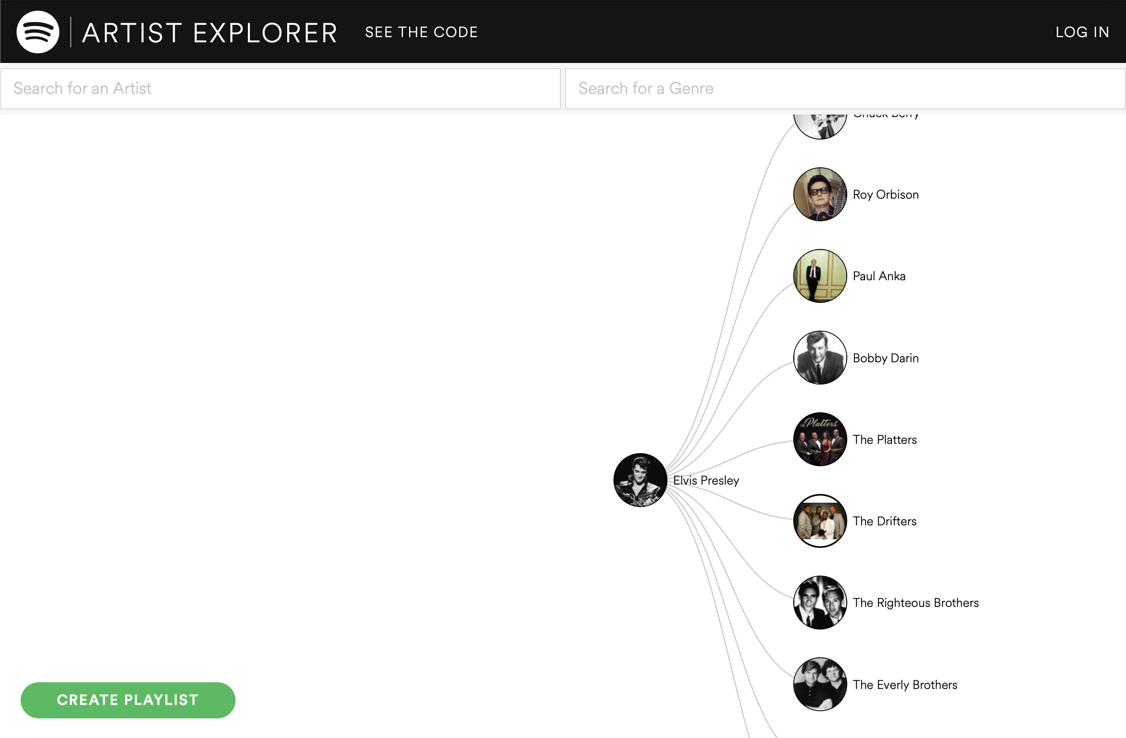Click the Bobby Darin name label
Screen dimensions: 1126x738
(886, 358)
